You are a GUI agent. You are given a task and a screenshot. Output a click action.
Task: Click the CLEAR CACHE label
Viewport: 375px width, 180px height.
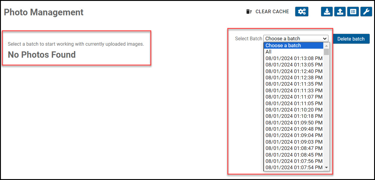click(x=272, y=11)
